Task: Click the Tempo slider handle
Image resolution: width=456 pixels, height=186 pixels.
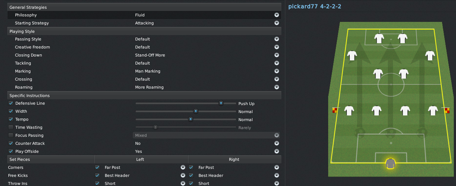Action: tap(190, 119)
